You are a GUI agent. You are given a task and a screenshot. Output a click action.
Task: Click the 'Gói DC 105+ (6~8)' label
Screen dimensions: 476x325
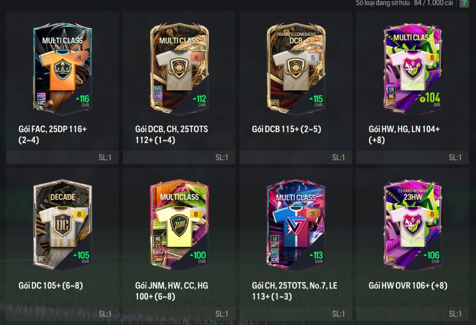click(51, 286)
